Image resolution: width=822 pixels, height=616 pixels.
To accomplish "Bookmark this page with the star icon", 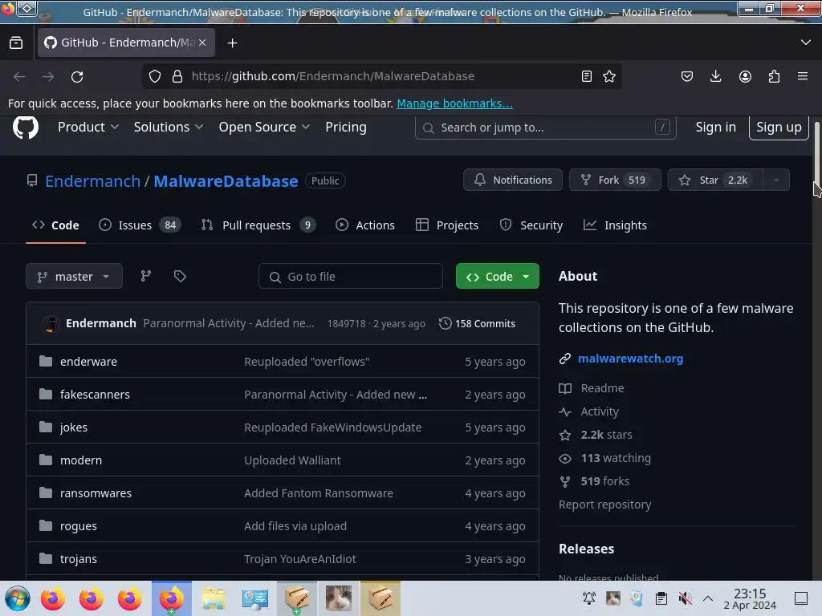I will [609, 76].
